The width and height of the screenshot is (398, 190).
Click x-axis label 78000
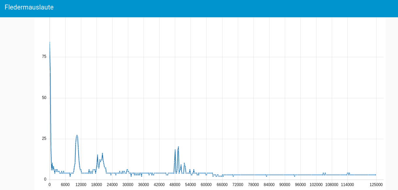point(253,185)
